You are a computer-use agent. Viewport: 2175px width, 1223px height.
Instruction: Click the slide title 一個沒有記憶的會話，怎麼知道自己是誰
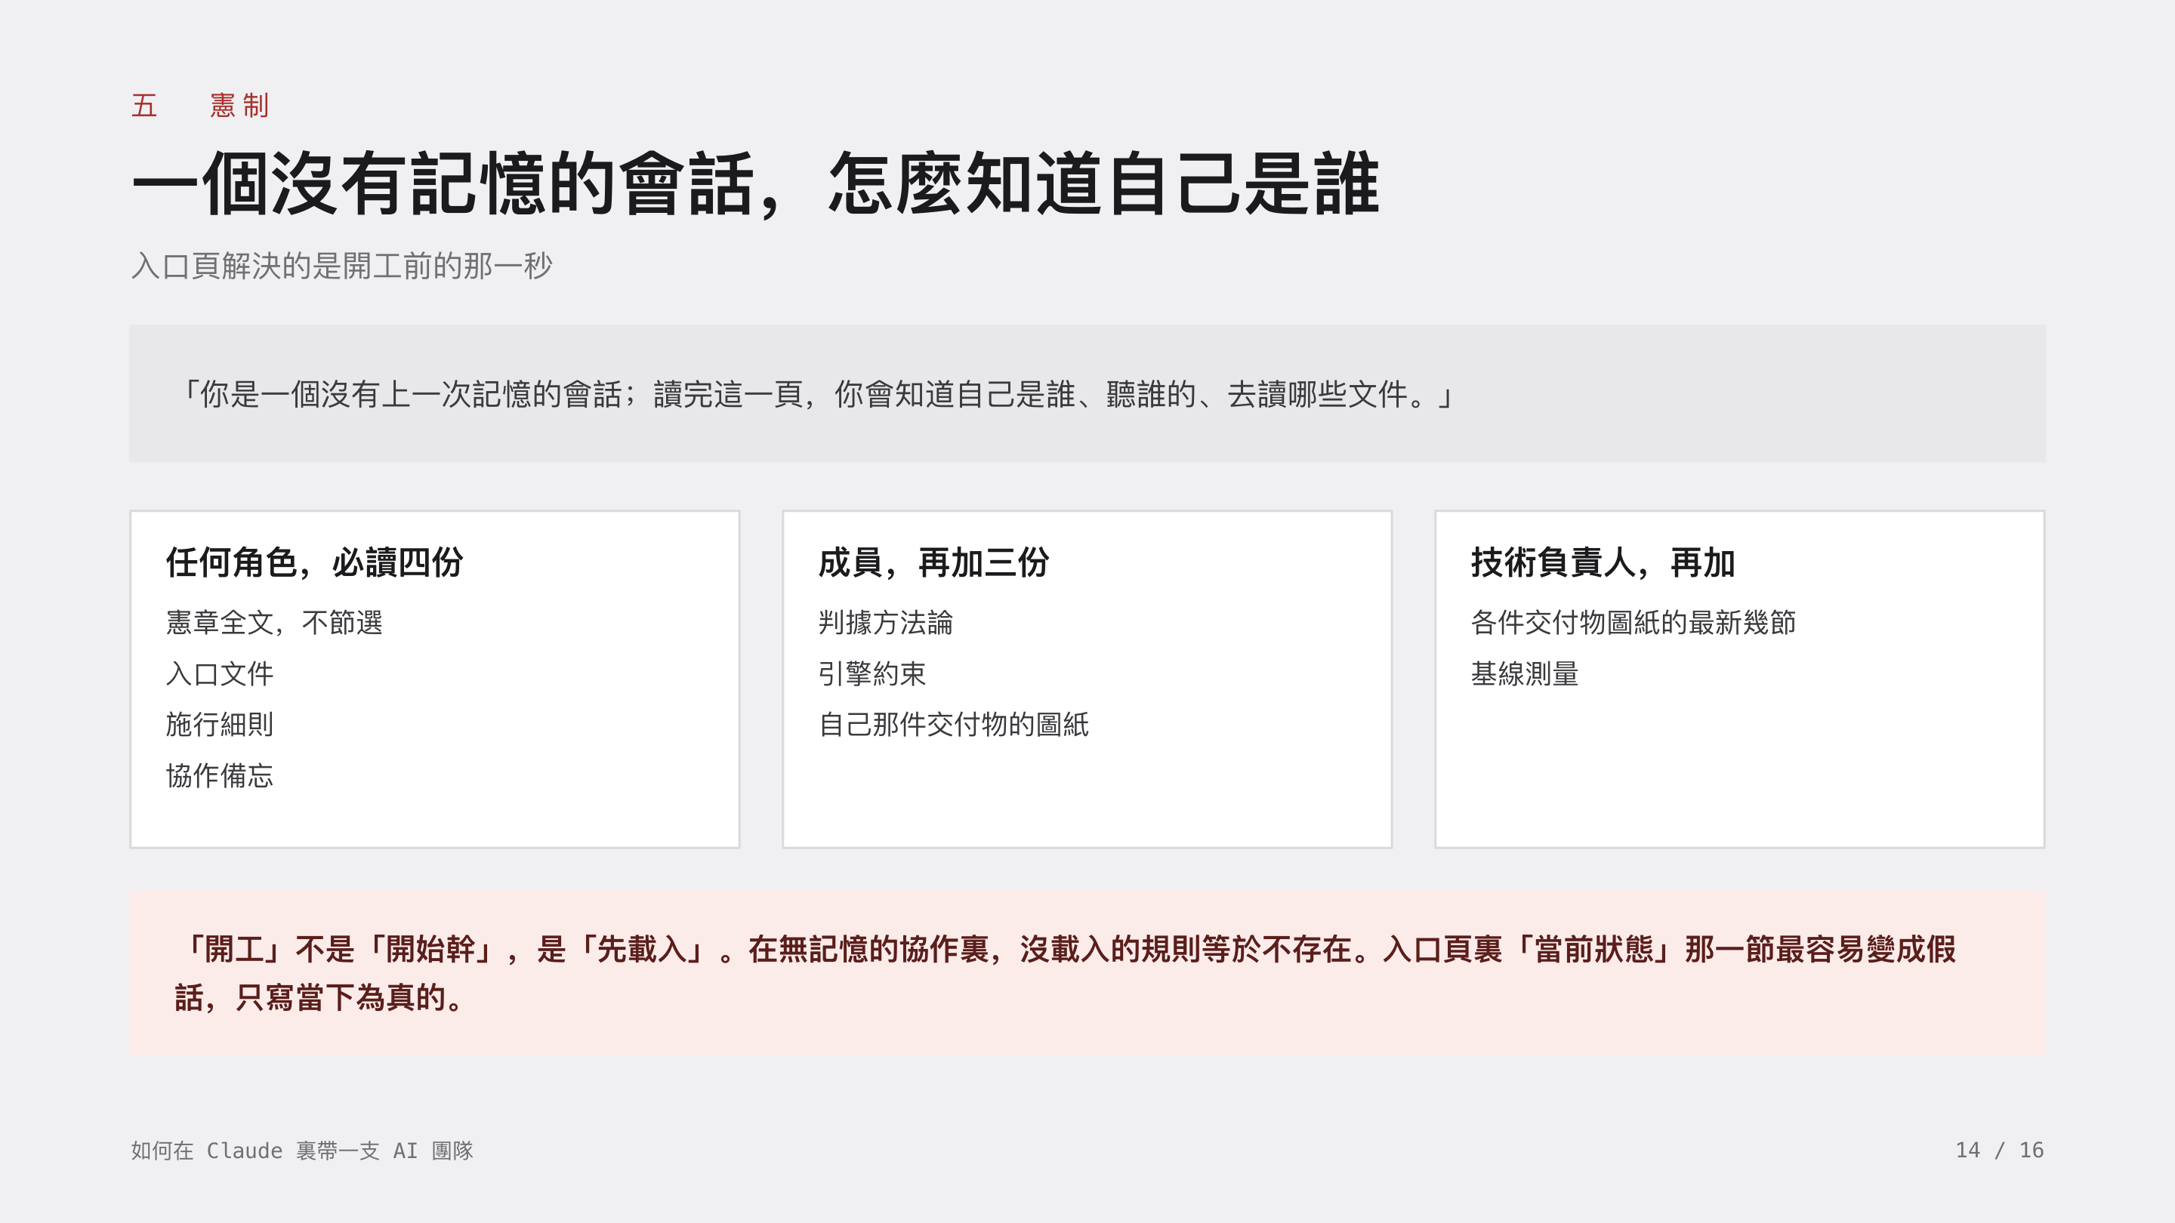756,184
